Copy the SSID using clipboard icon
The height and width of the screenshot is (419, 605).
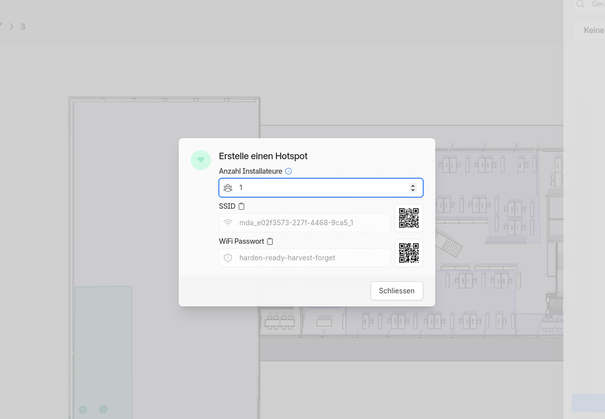pyautogui.click(x=241, y=206)
